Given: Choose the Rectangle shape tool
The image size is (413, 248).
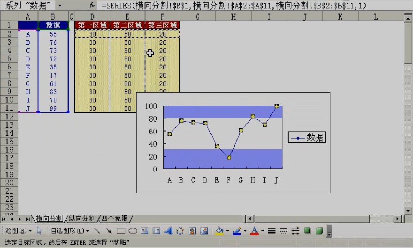Looking at the screenshot, I should click(x=121, y=231).
